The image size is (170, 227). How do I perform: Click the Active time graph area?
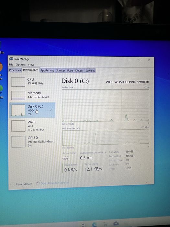106,105
